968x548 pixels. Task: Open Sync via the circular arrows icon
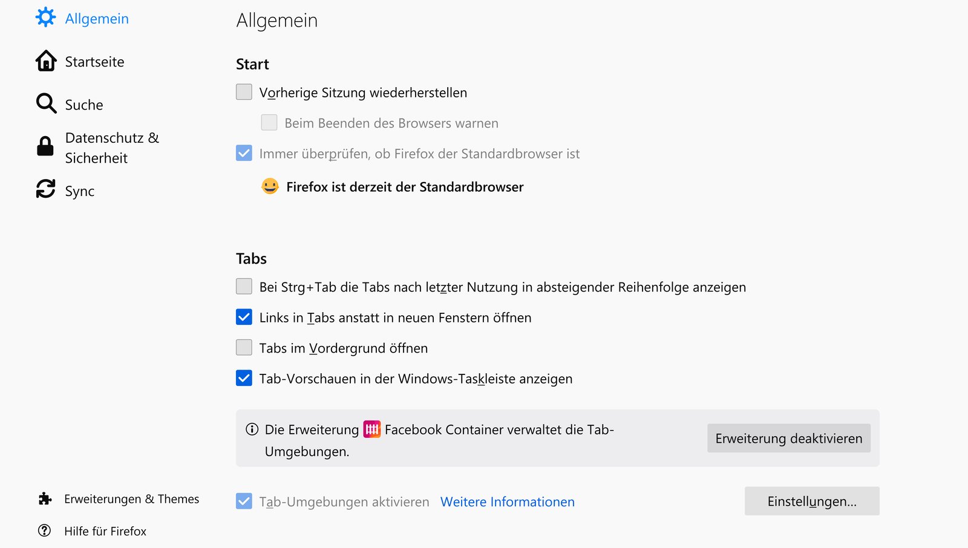46,190
